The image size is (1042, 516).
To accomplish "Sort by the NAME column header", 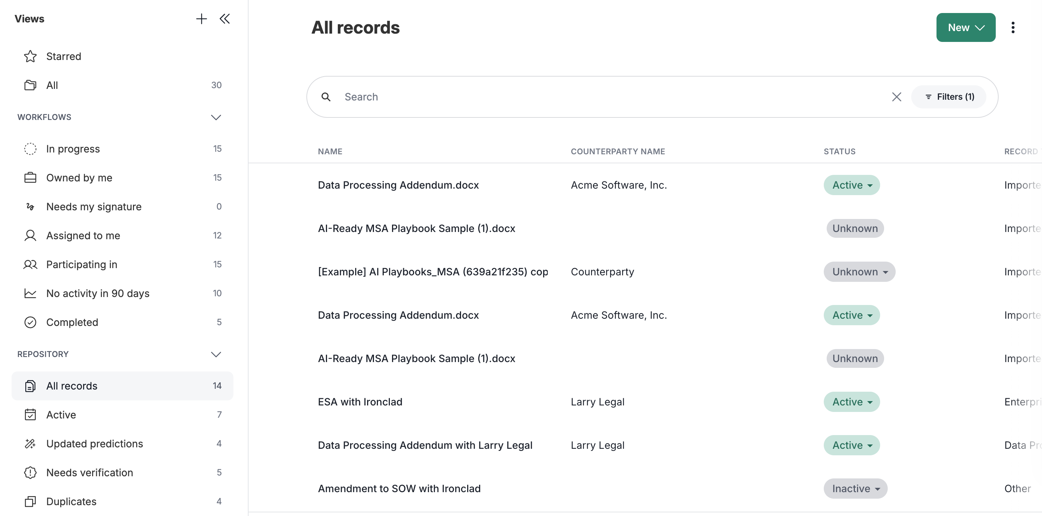I will (330, 151).
